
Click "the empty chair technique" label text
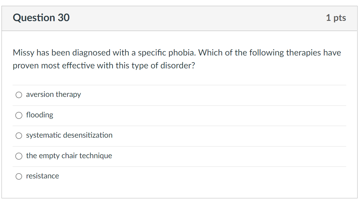click(x=69, y=156)
